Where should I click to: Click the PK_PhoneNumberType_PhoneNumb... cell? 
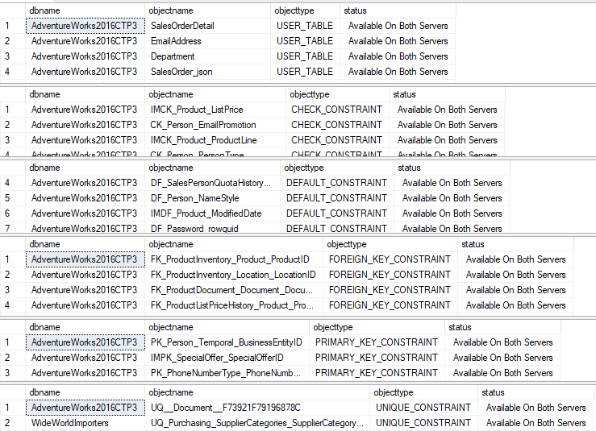point(227,372)
